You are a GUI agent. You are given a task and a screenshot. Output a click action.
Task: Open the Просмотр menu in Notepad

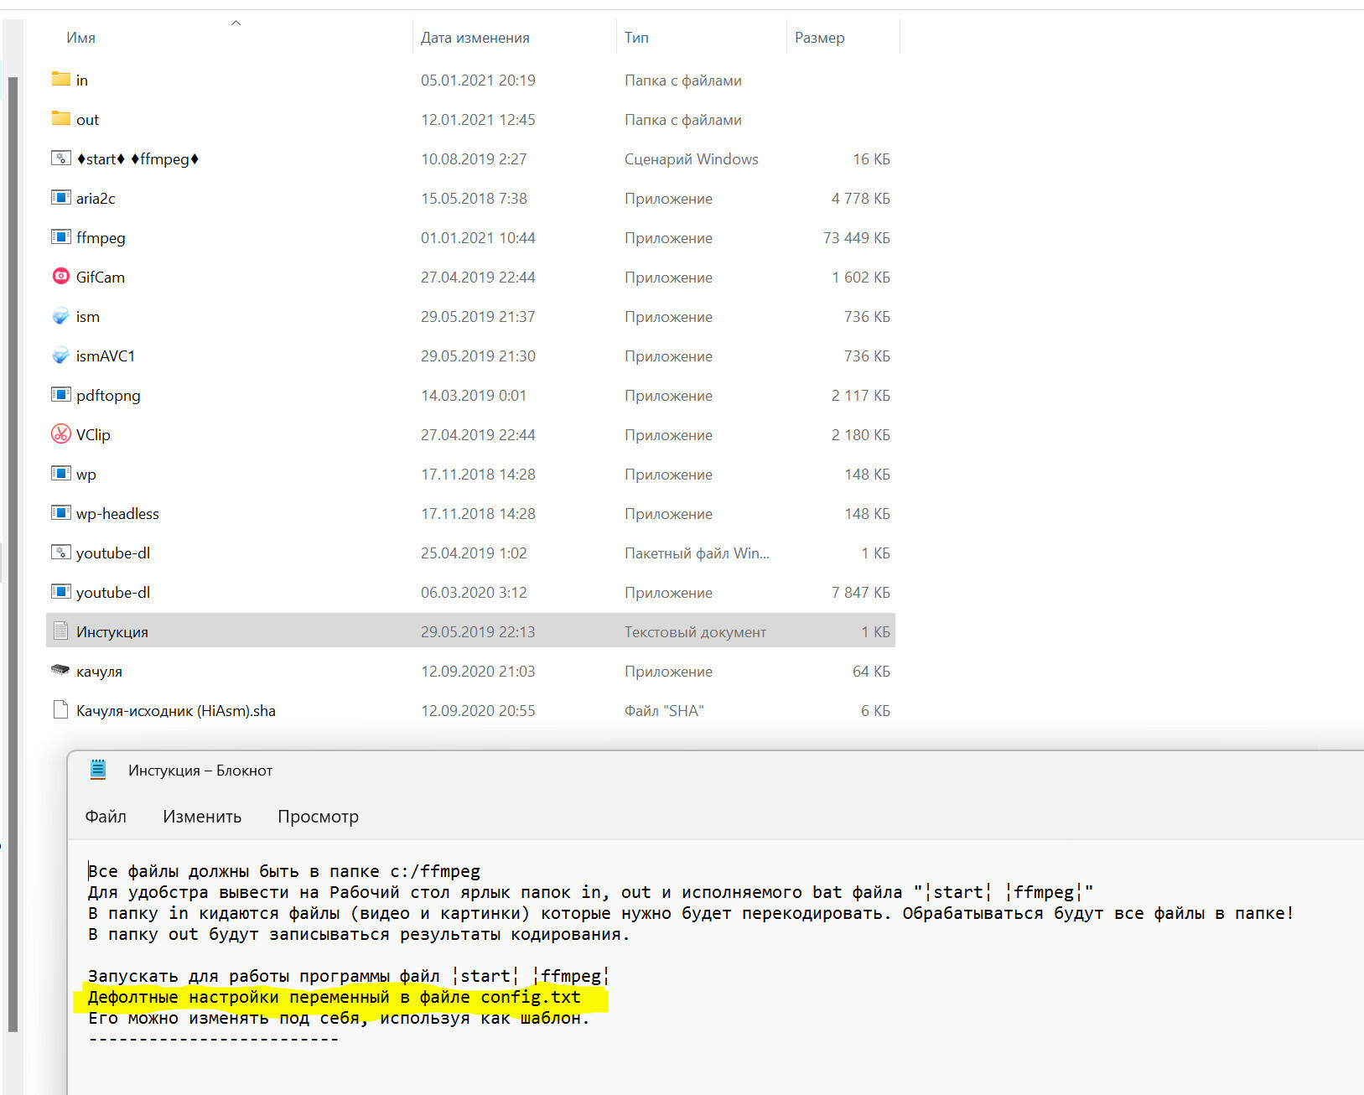coord(318,817)
